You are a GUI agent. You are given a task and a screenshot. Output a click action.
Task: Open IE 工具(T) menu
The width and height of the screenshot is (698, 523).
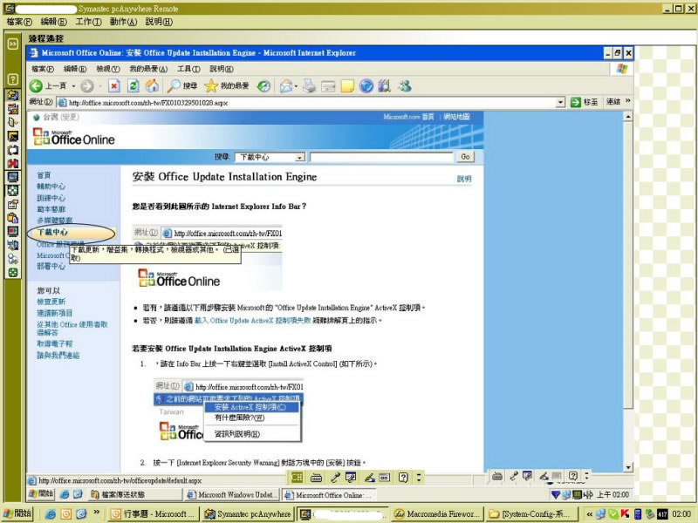click(188, 69)
